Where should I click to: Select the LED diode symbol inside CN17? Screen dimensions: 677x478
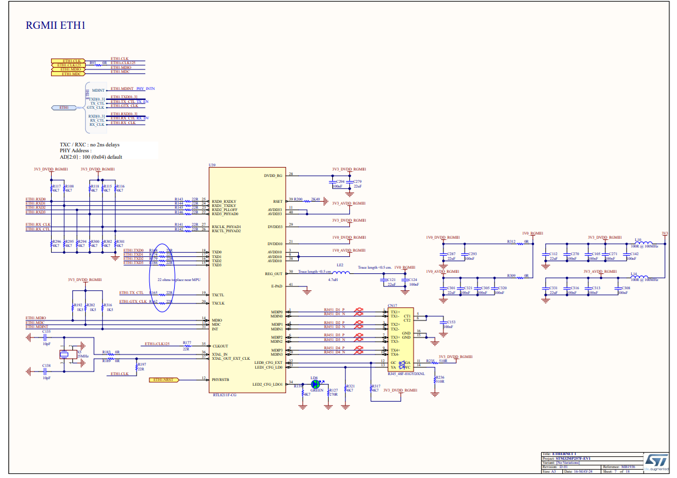click(x=402, y=365)
